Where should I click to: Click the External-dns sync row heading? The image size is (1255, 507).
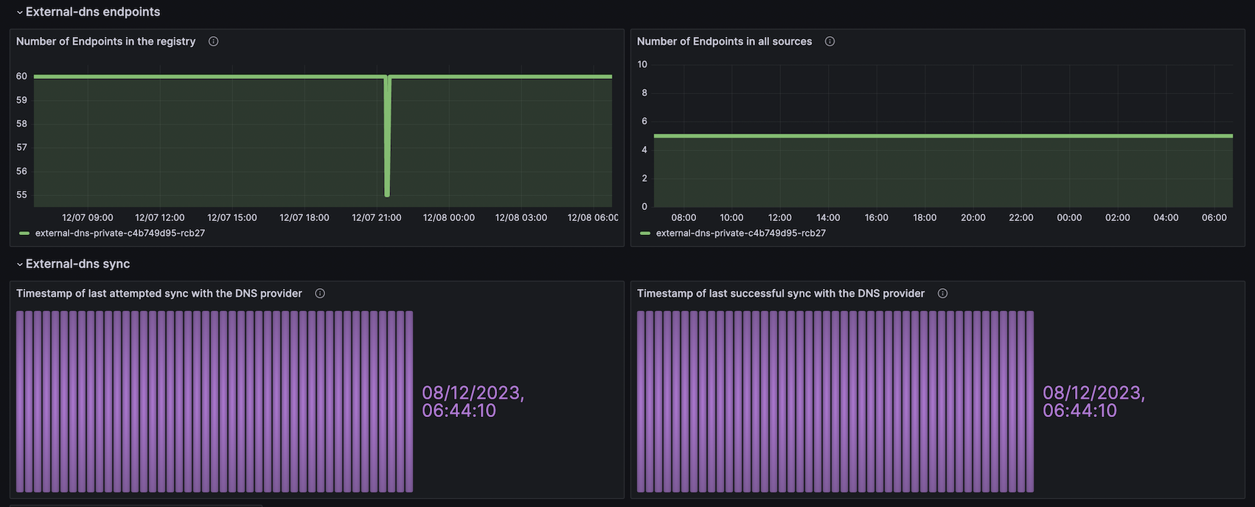pyautogui.click(x=77, y=264)
